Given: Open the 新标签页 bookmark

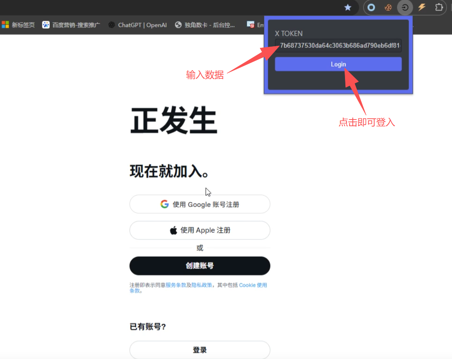Looking at the screenshot, I should 18,25.
